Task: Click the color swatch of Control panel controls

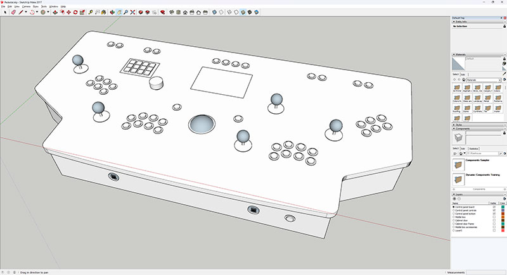Action: click(x=503, y=211)
